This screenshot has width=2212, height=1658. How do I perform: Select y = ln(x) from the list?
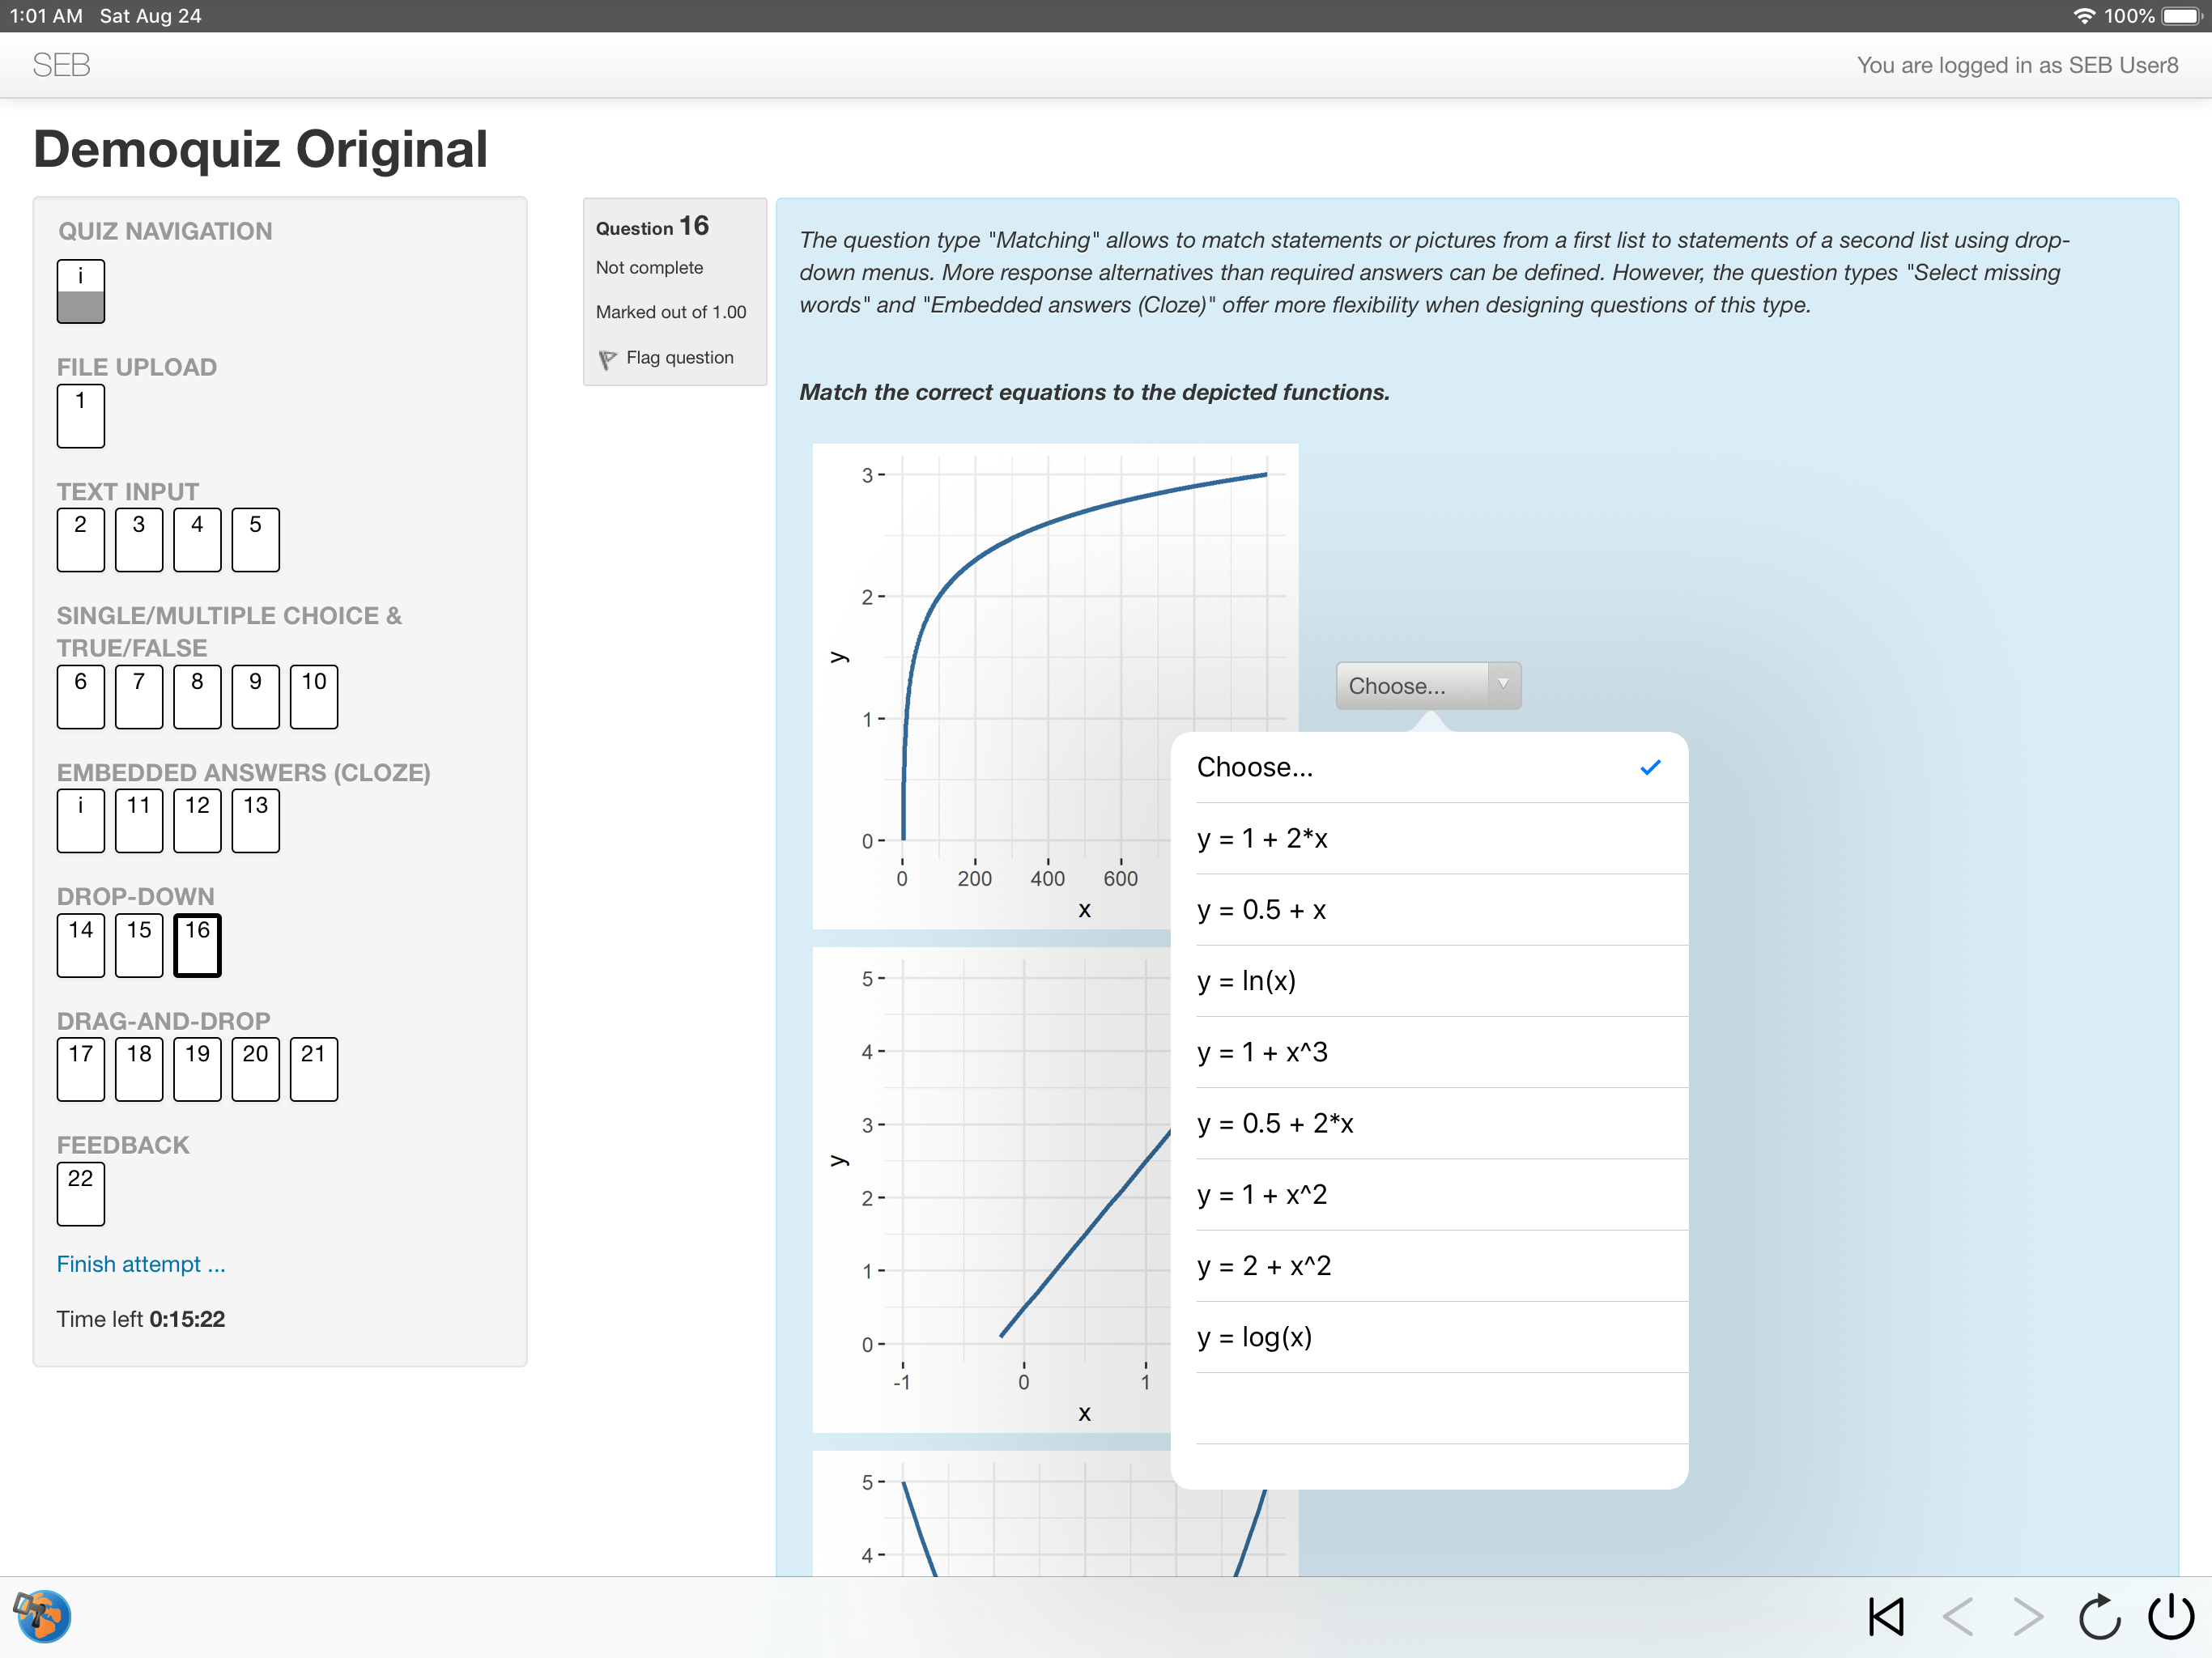coord(1246,981)
